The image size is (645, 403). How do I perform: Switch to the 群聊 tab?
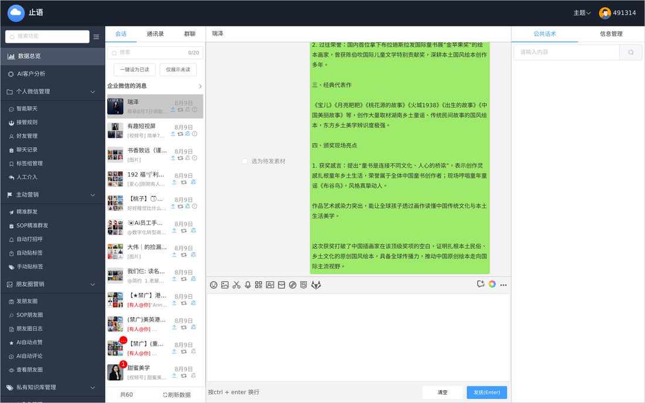[189, 34]
